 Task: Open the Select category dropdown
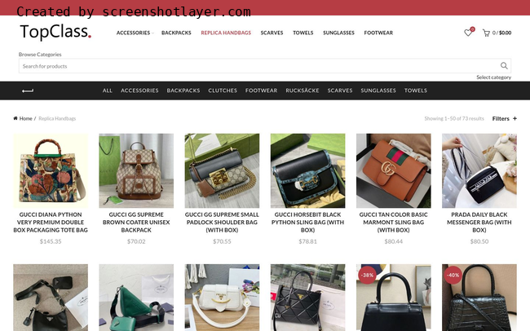(x=493, y=77)
